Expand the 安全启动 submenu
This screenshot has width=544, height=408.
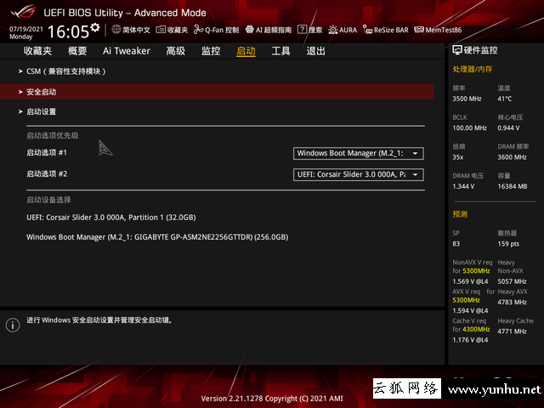pyautogui.click(x=217, y=92)
